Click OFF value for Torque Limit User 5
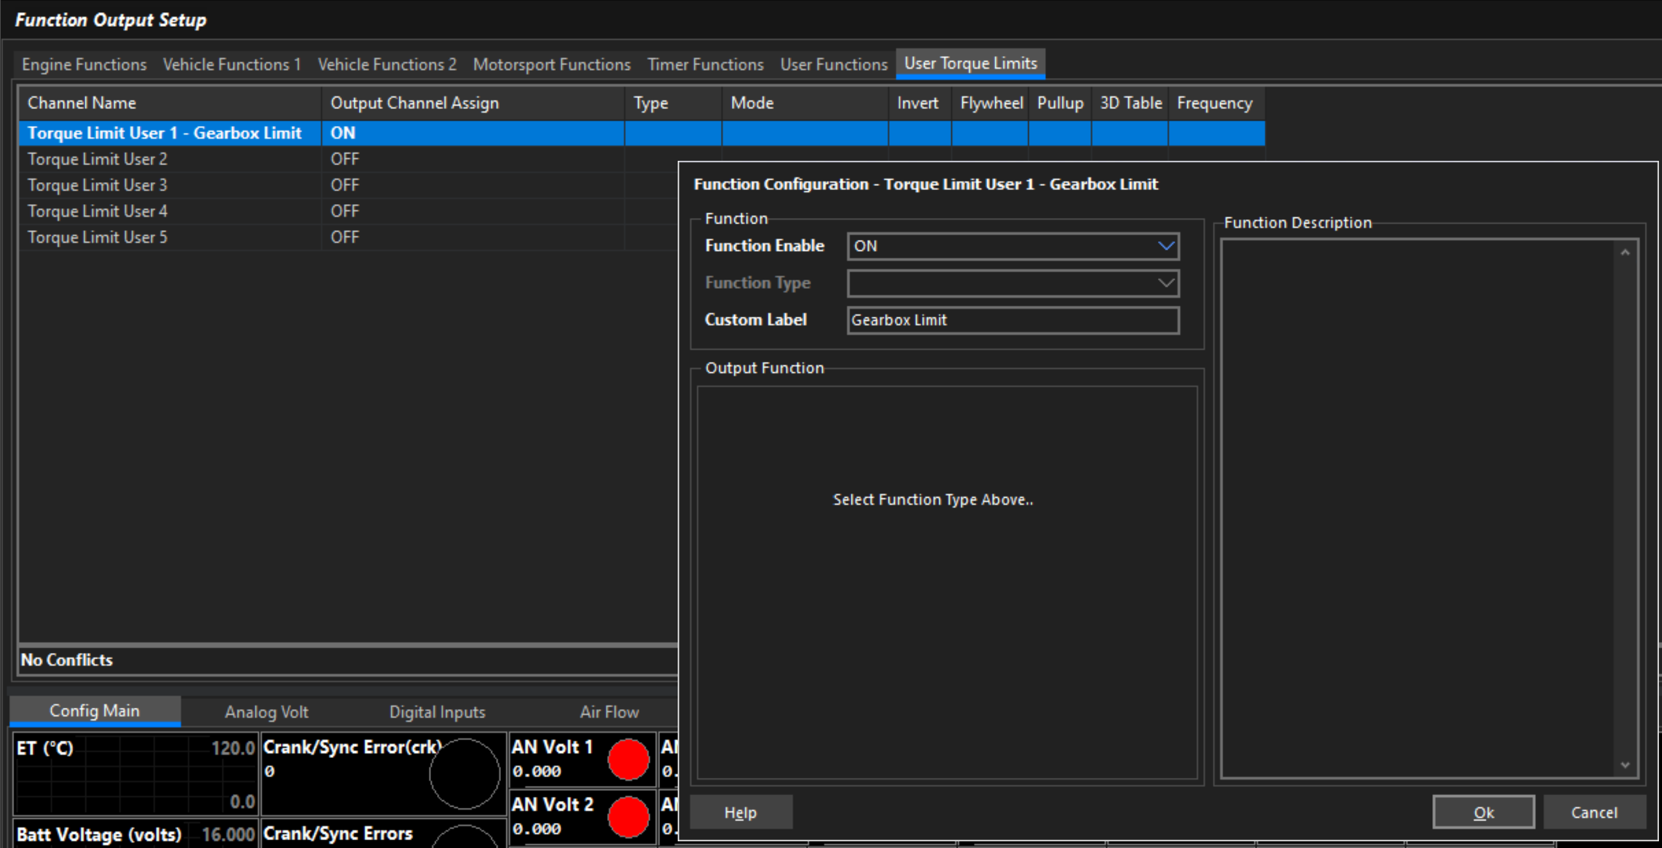Image resolution: width=1662 pixels, height=848 pixels. [344, 236]
